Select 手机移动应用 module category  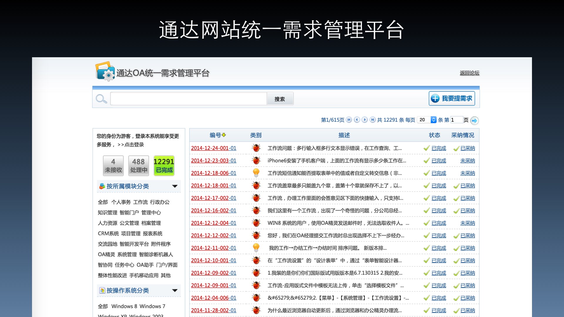[x=144, y=275]
